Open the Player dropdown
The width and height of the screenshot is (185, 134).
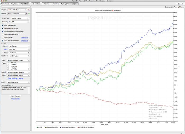[x=17, y=10]
